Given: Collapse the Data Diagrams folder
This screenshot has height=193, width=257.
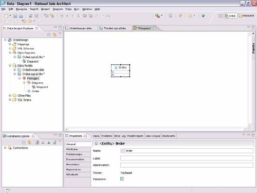Looking at the screenshot, I should 10,52.
